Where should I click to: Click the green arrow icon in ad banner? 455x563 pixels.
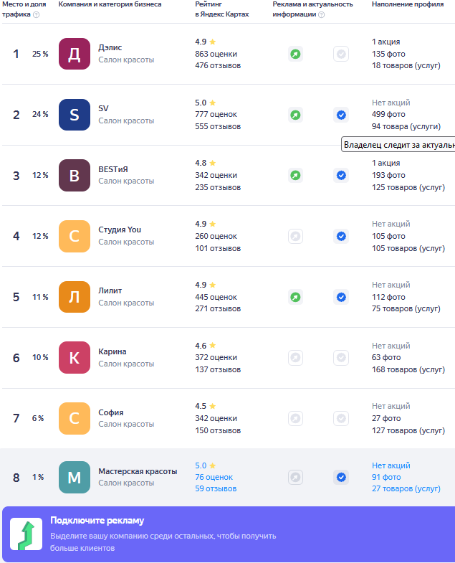point(26,534)
